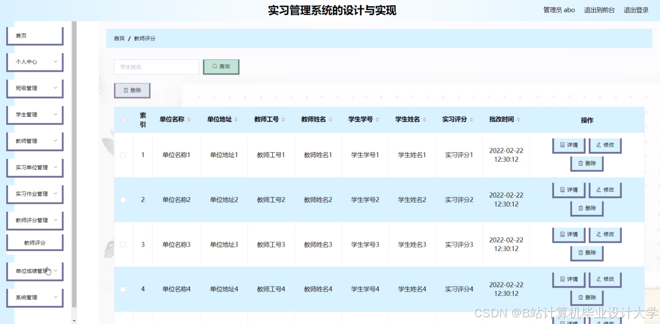The image size is (660, 324).
Task: Focus the 学生姓名 search input field
Action: [156, 67]
